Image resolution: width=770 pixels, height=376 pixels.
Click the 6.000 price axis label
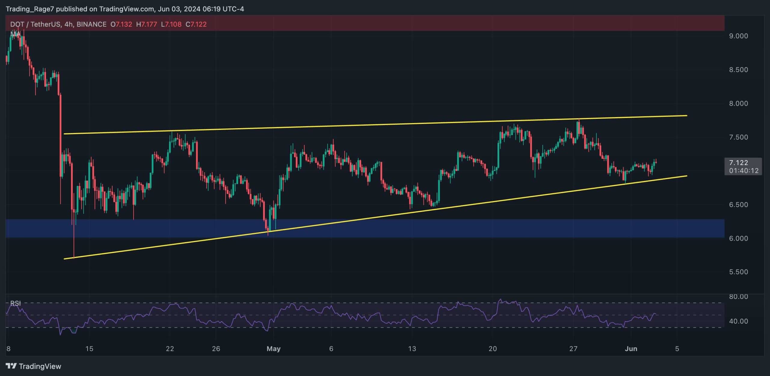(738, 238)
